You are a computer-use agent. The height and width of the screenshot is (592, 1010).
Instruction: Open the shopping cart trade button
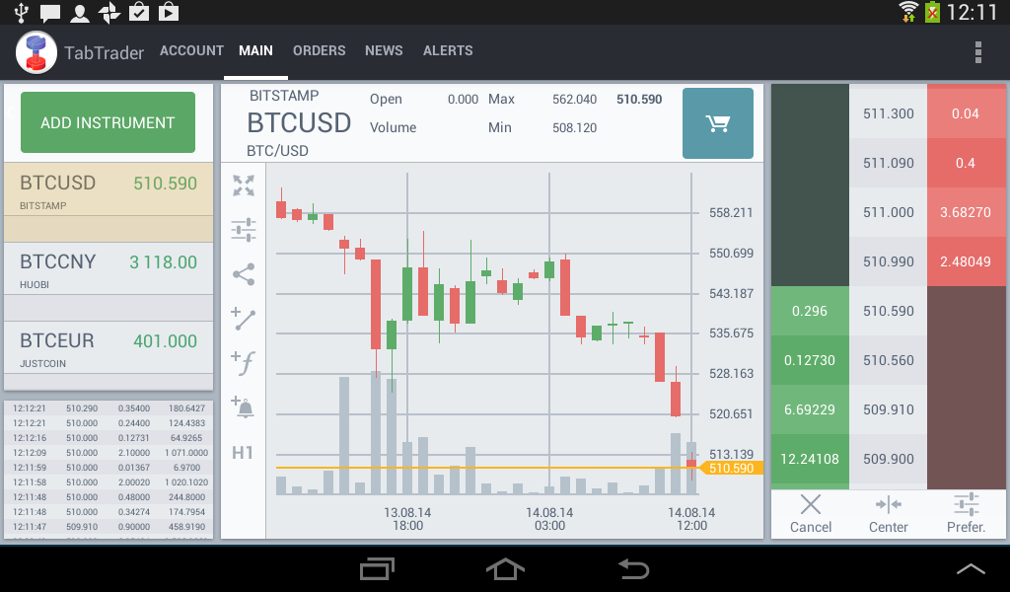718,123
